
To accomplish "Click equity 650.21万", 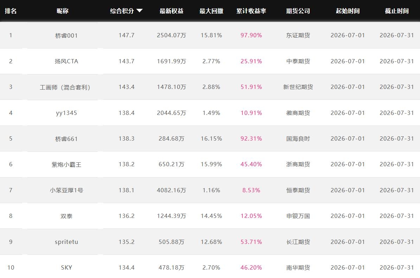I will pyautogui.click(x=171, y=164).
